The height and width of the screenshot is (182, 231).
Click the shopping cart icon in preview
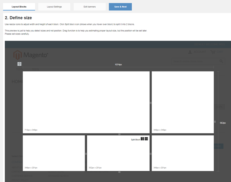pos(213,52)
